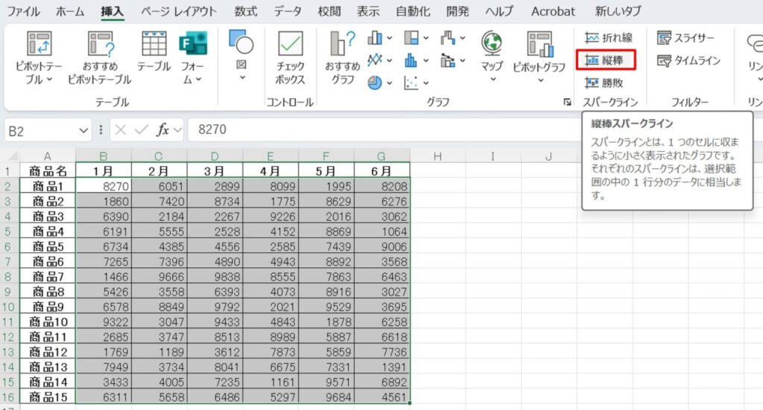This screenshot has height=410, width=763.
Task: Click cell with value 4561
Action: (382, 397)
